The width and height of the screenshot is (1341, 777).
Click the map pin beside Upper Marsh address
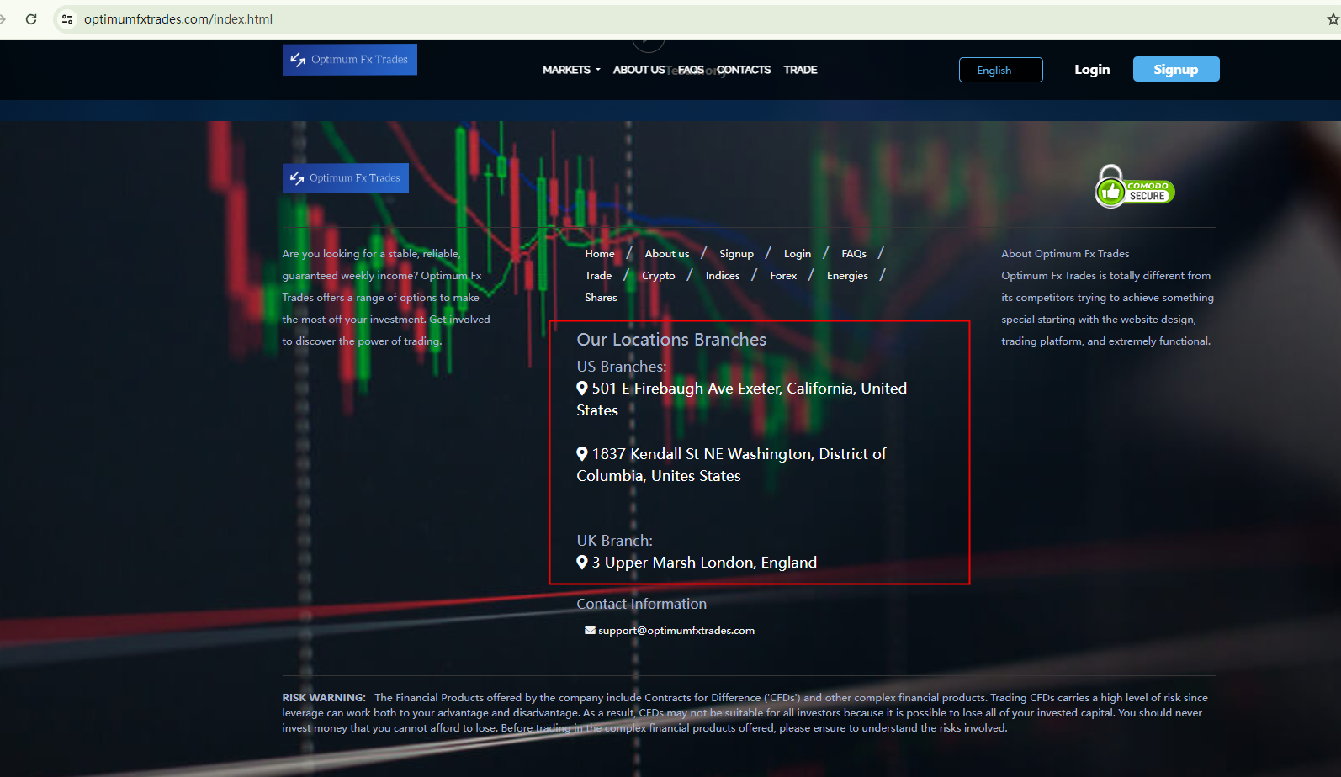[x=582, y=562]
